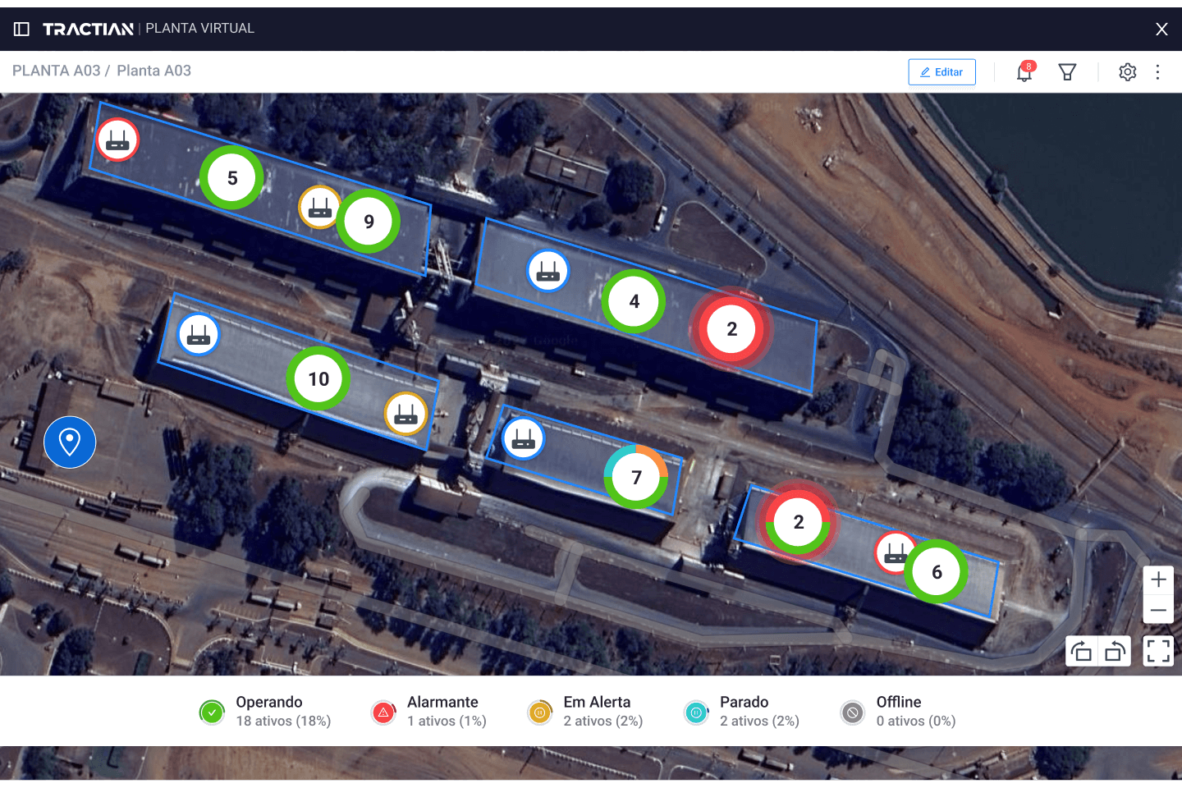Rotate the map counterclockwise

click(1082, 652)
